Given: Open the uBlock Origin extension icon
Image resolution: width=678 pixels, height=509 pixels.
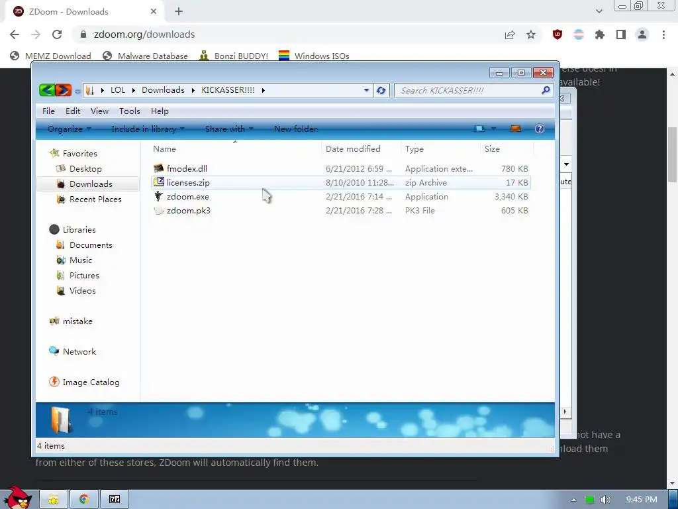Looking at the screenshot, I should (x=557, y=34).
